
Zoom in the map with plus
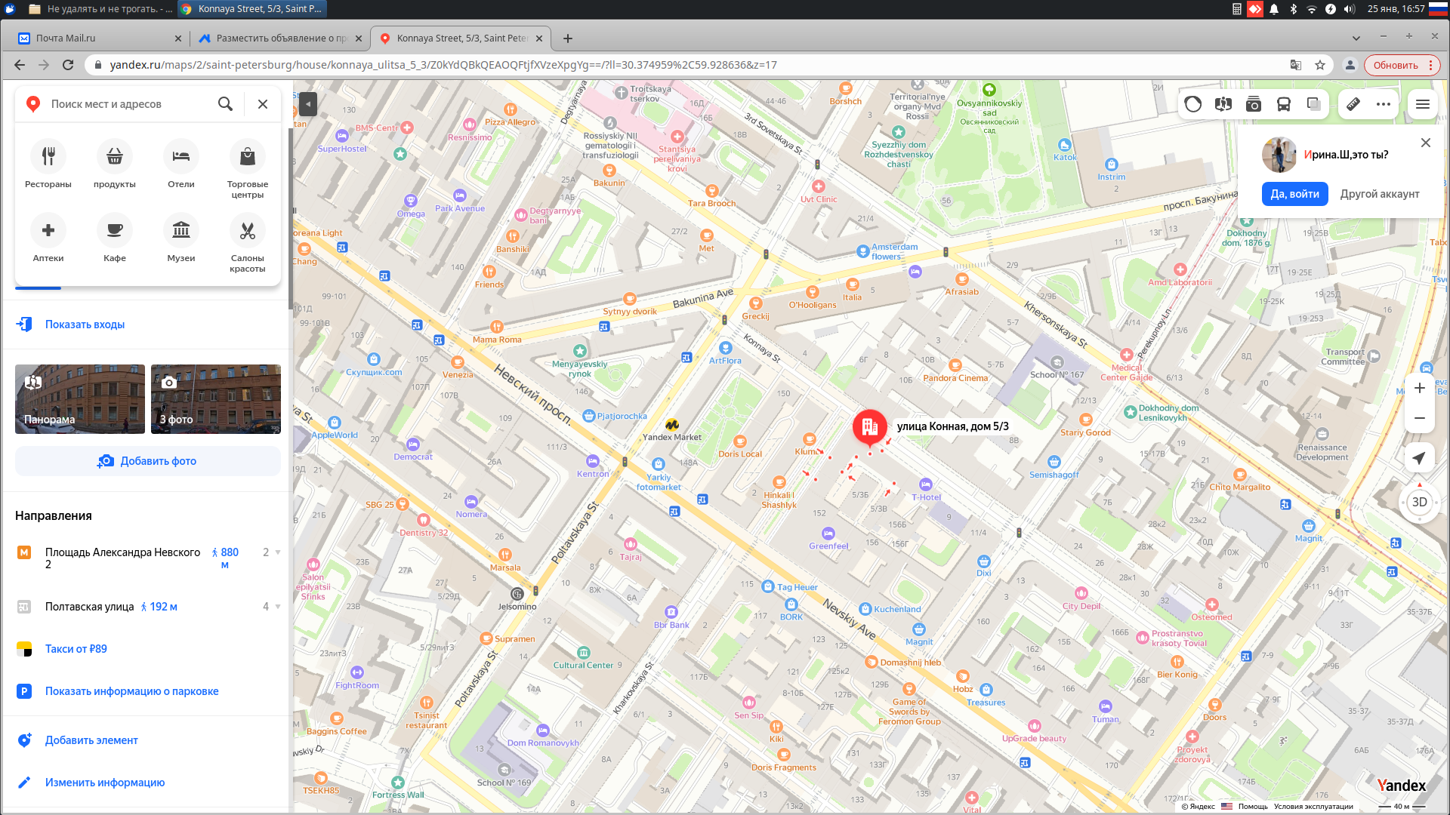click(x=1419, y=388)
